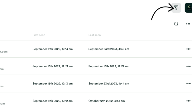
Task: Select second row's first seen 12:13 am cell
Action: [52, 66]
